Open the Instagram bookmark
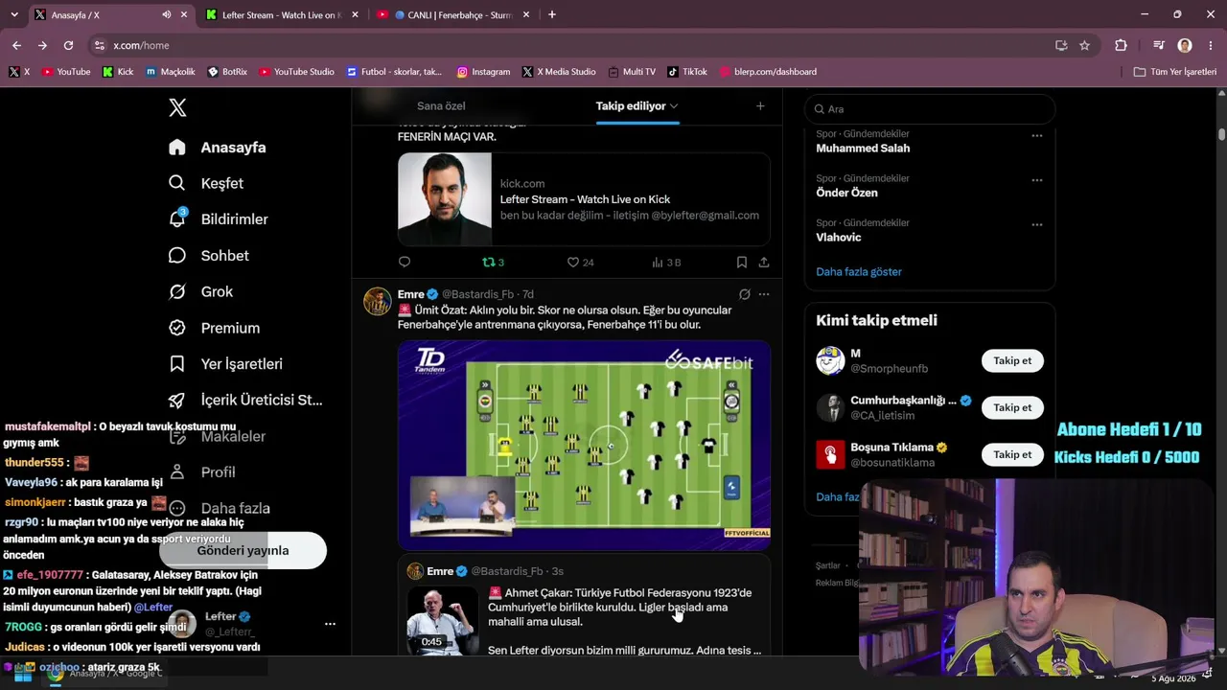Screen dimensions: 1227x690 click(483, 72)
